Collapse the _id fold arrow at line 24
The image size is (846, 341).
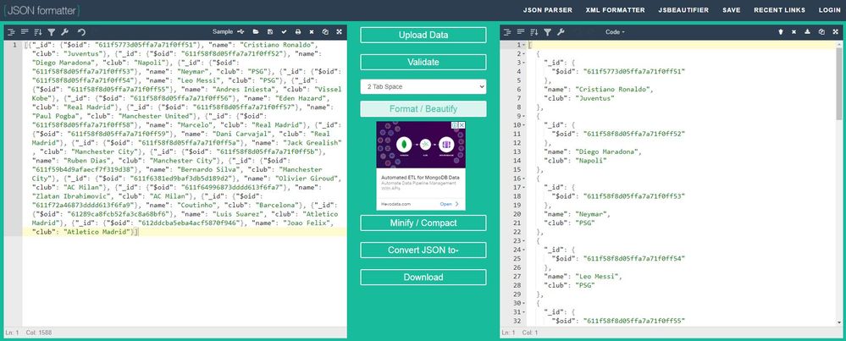524,250
